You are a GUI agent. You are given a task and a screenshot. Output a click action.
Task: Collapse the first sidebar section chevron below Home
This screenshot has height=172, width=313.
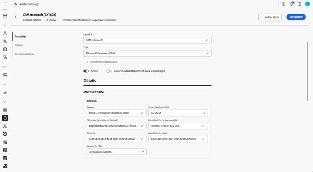point(5,25)
